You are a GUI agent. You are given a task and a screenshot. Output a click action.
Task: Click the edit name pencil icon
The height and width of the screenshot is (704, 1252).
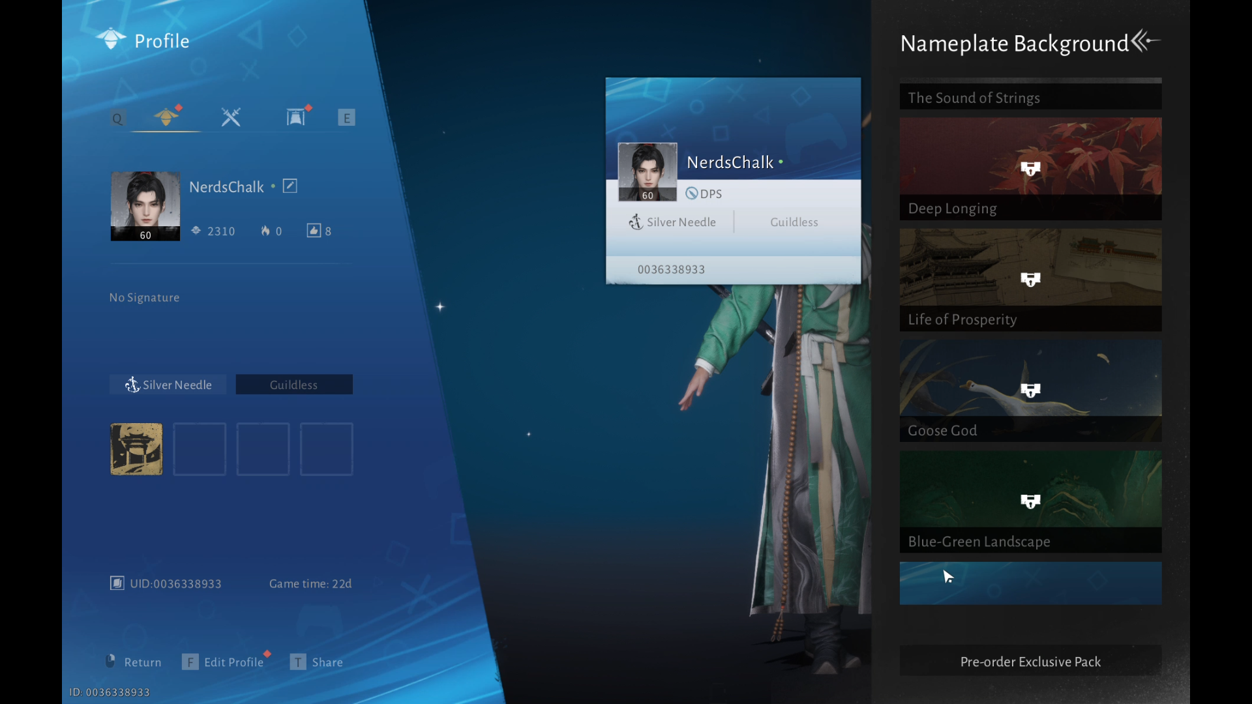pyautogui.click(x=290, y=186)
